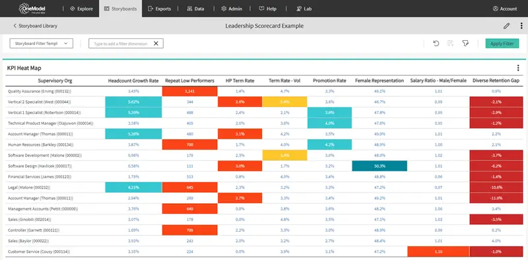Viewport: 528px width, 260px height.
Task: Click the -6.2% Diverse Retention Gap cell
Action: click(496, 166)
